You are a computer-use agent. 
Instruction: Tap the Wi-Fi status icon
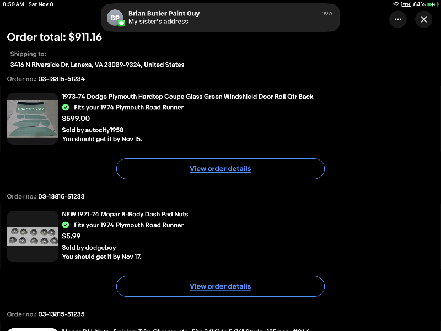tap(396, 4)
